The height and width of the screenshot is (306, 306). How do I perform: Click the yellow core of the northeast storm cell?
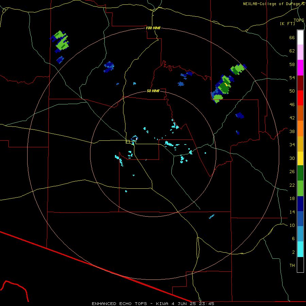[226, 85]
